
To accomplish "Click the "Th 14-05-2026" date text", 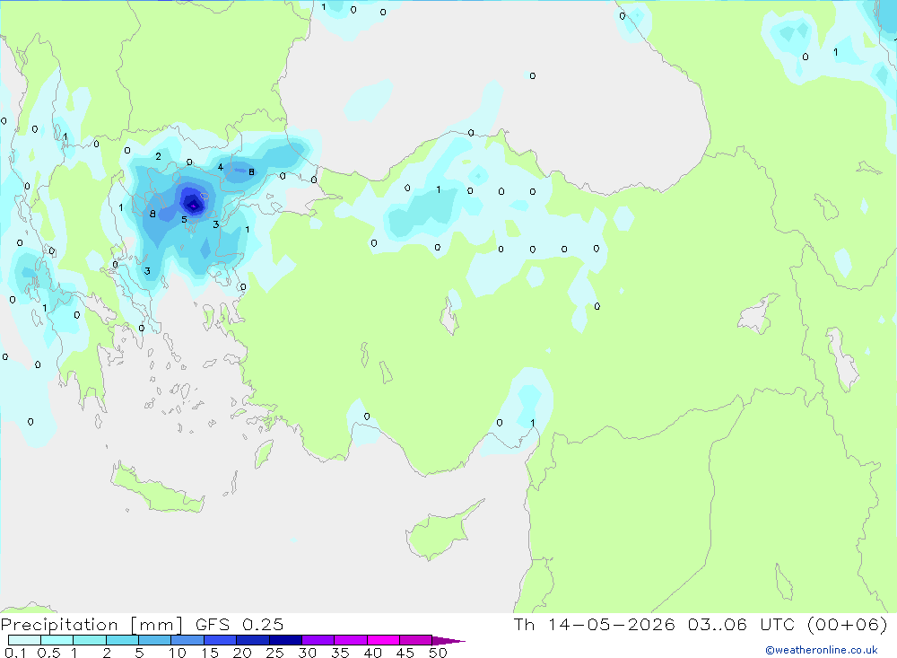I will (x=595, y=624).
